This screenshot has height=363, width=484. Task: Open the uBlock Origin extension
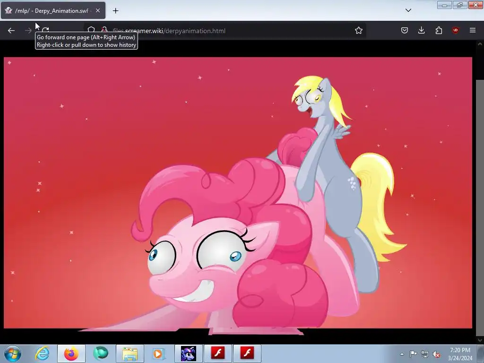coord(455,30)
